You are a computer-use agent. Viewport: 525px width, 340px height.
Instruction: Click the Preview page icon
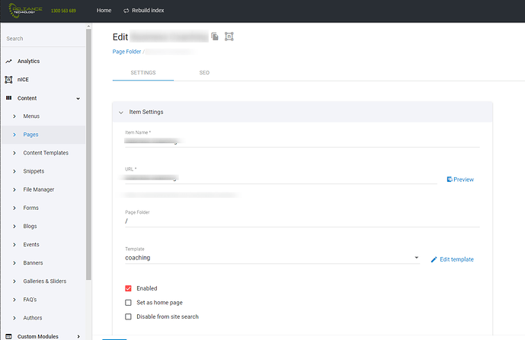(x=450, y=180)
